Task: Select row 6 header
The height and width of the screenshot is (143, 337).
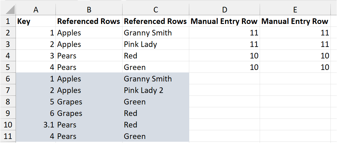Action: coord(8,79)
